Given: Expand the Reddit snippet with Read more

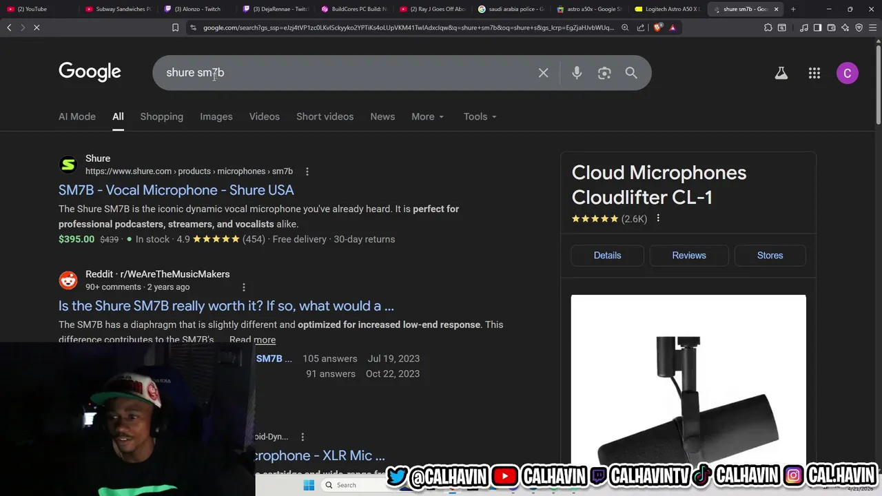Looking at the screenshot, I should point(252,340).
